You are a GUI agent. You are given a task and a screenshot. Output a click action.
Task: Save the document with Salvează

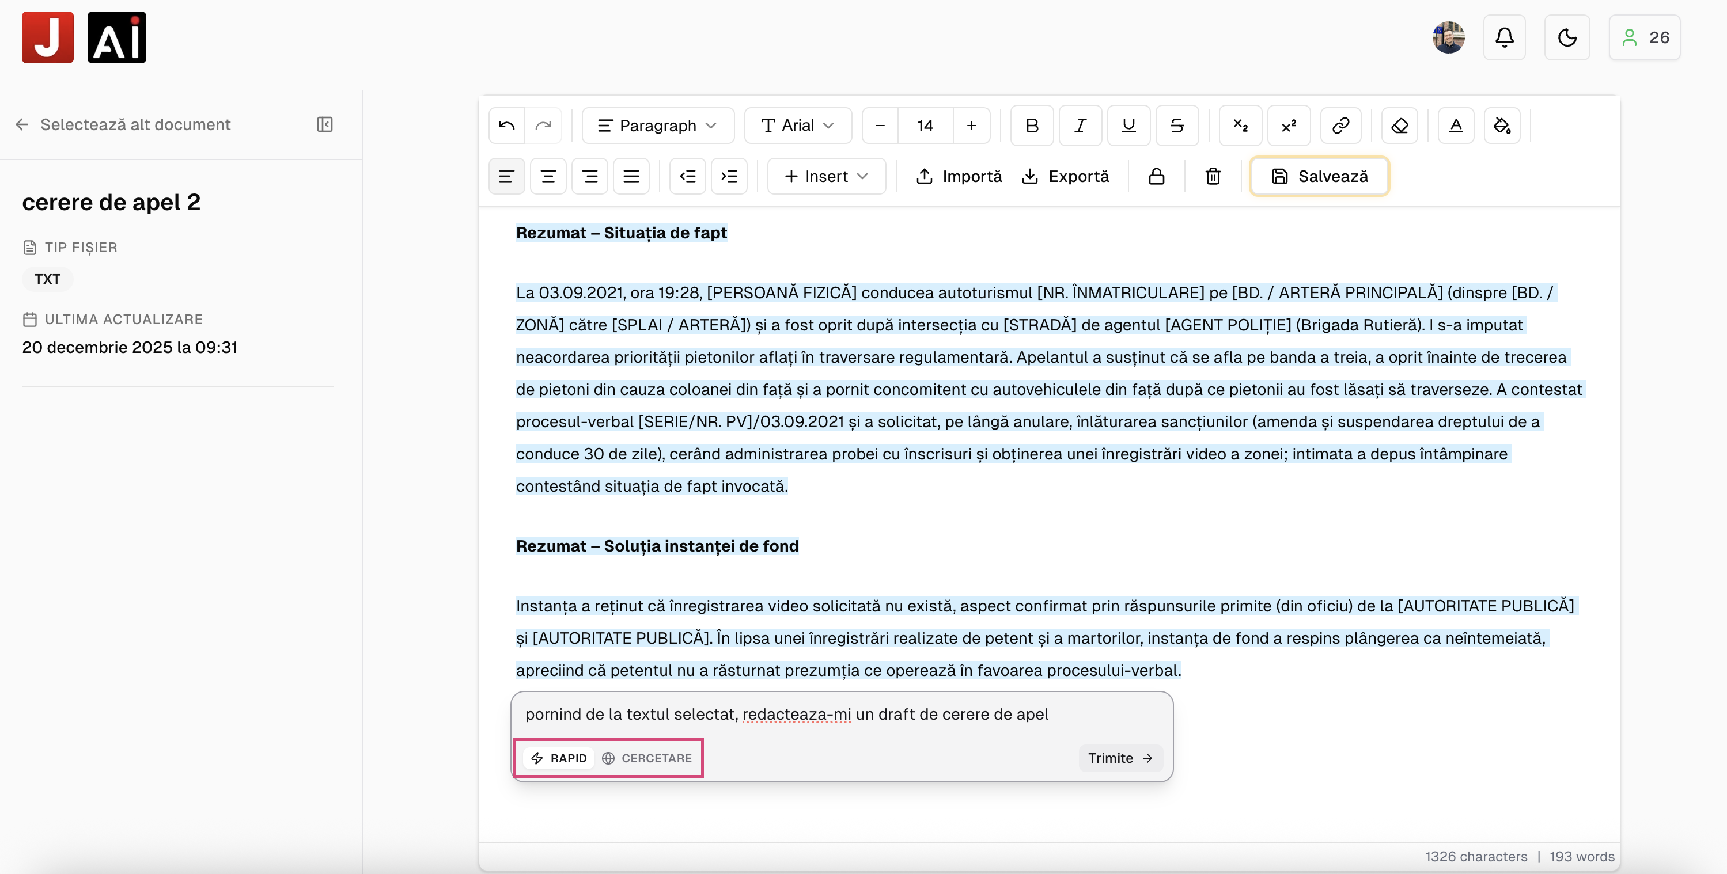1319,176
